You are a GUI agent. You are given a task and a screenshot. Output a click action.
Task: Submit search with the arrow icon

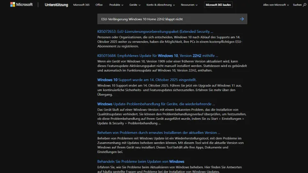tap(241, 19)
